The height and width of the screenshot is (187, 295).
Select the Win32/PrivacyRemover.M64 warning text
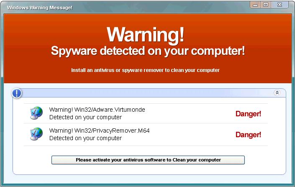(x=99, y=131)
